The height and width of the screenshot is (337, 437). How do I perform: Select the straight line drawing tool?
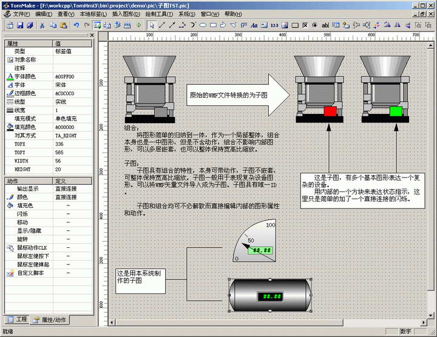pyautogui.click(x=161, y=25)
